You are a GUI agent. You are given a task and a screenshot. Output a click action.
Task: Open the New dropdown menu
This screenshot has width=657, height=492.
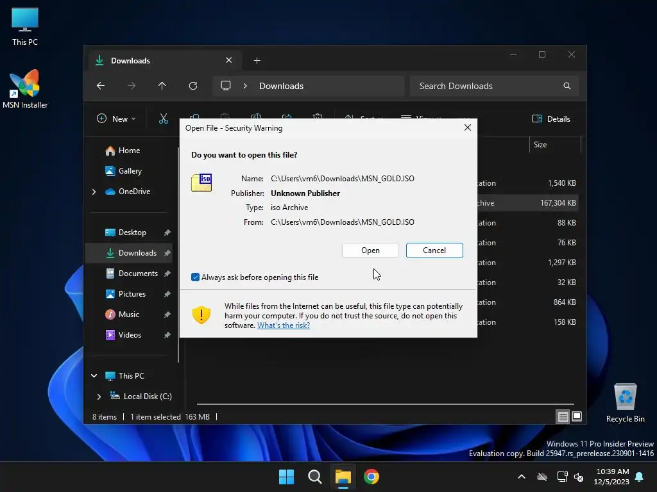coord(116,119)
